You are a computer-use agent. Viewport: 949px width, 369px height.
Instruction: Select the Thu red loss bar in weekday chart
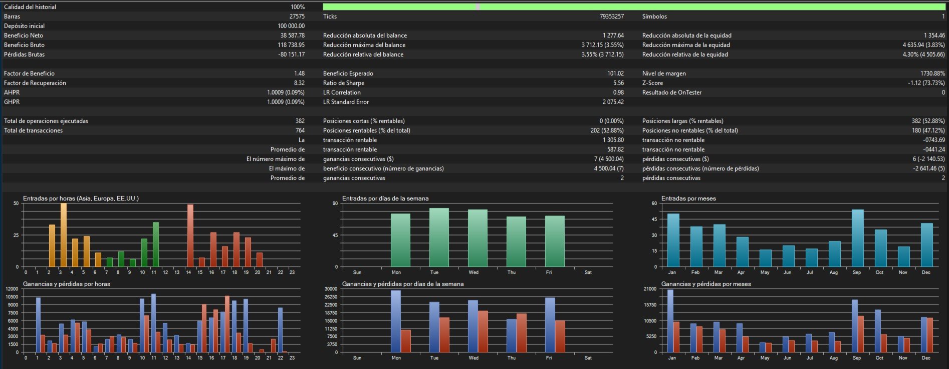tap(521, 333)
